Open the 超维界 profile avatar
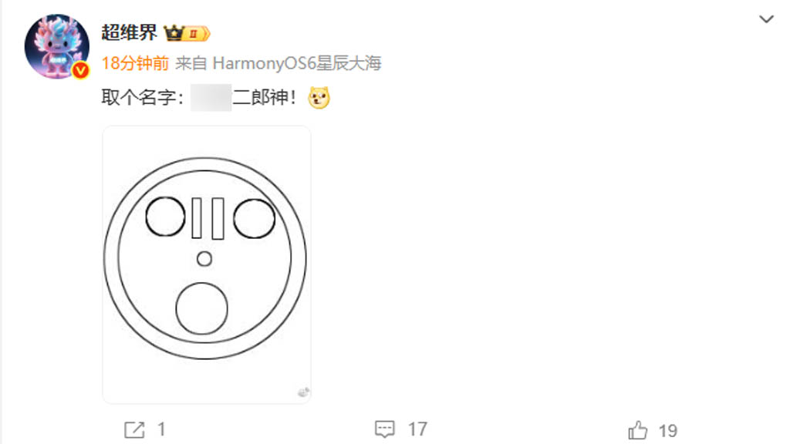 [x=57, y=46]
